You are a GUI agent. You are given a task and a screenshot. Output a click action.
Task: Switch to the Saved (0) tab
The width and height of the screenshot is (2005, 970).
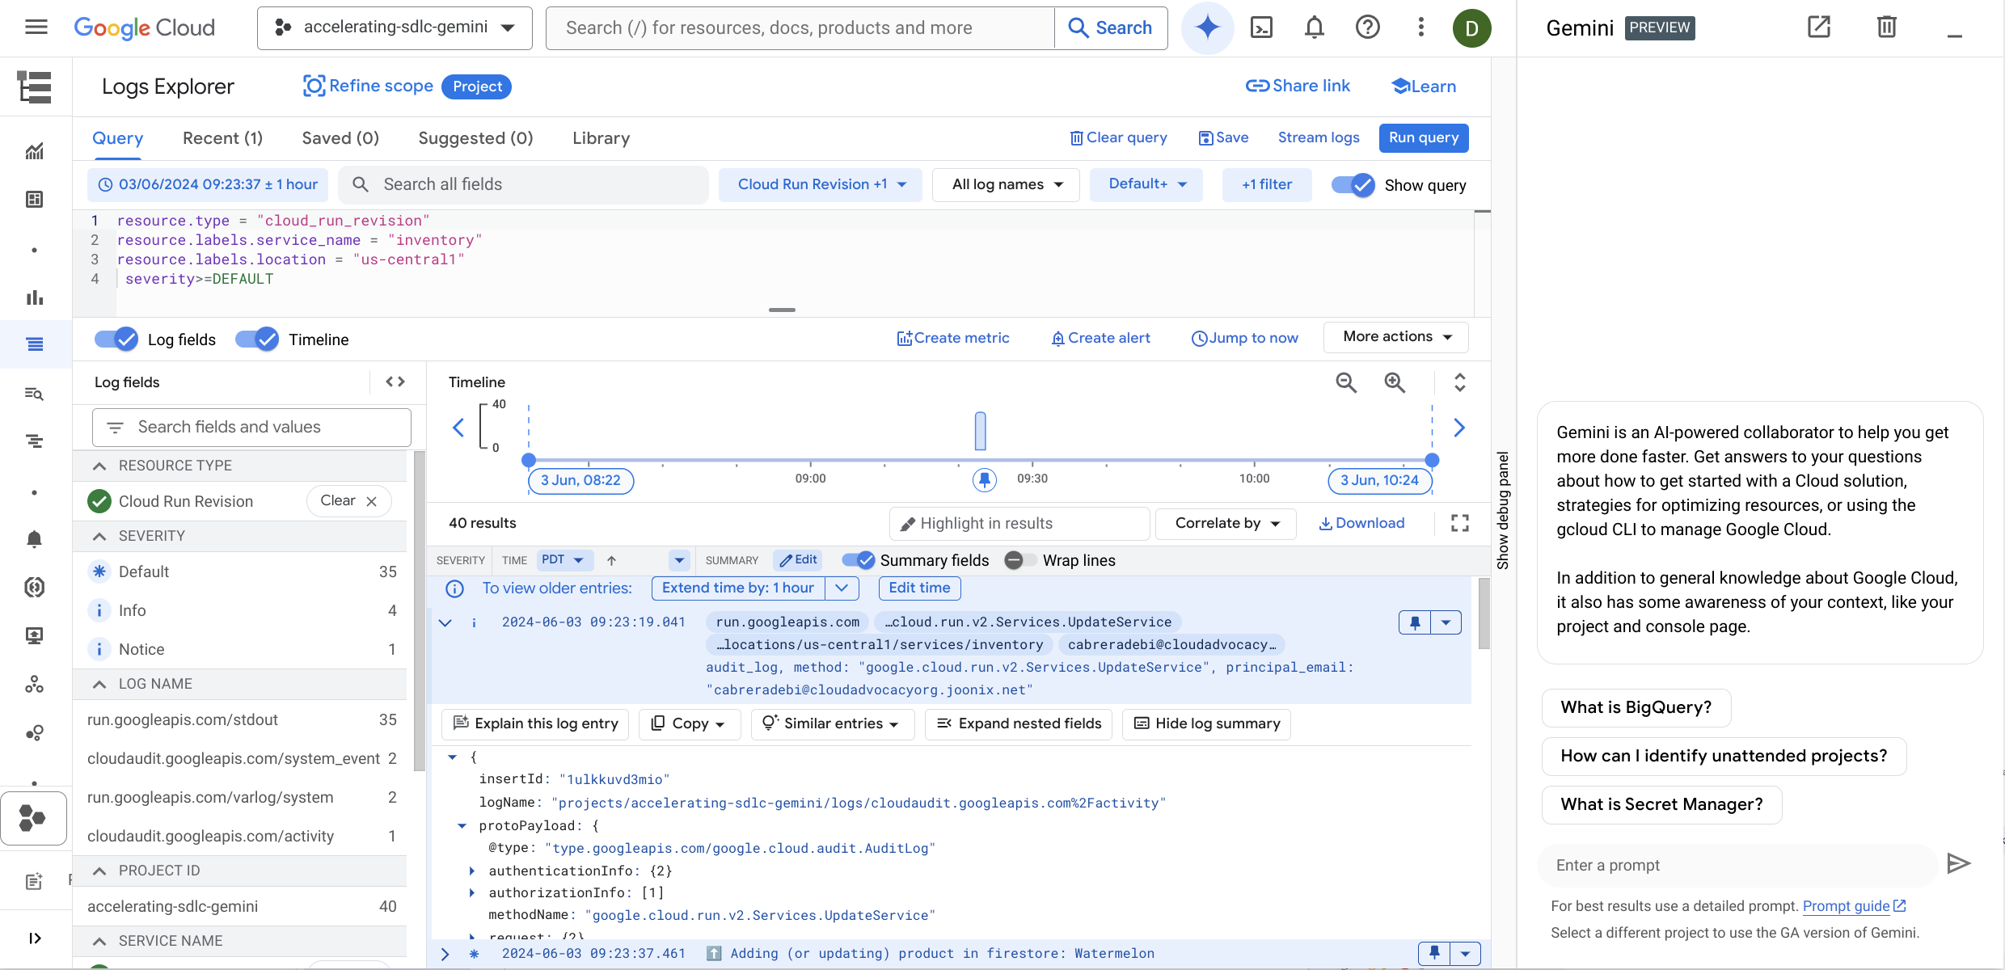(340, 138)
